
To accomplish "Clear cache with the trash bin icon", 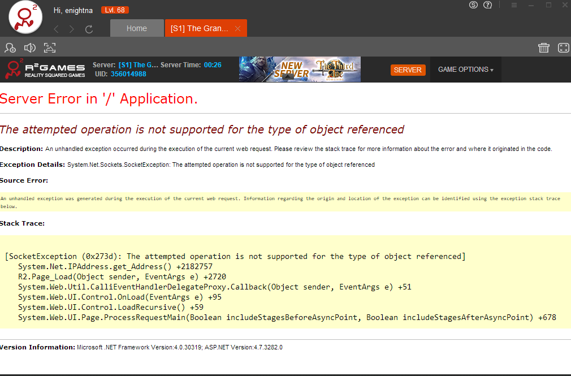I will [x=544, y=48].
